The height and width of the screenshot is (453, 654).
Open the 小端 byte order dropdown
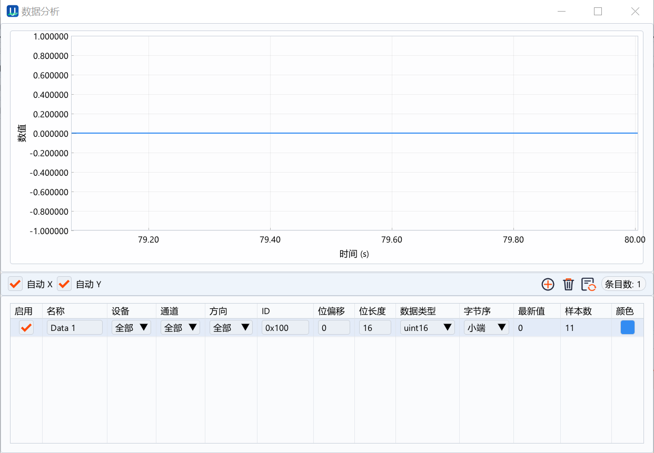pos(487,328)
